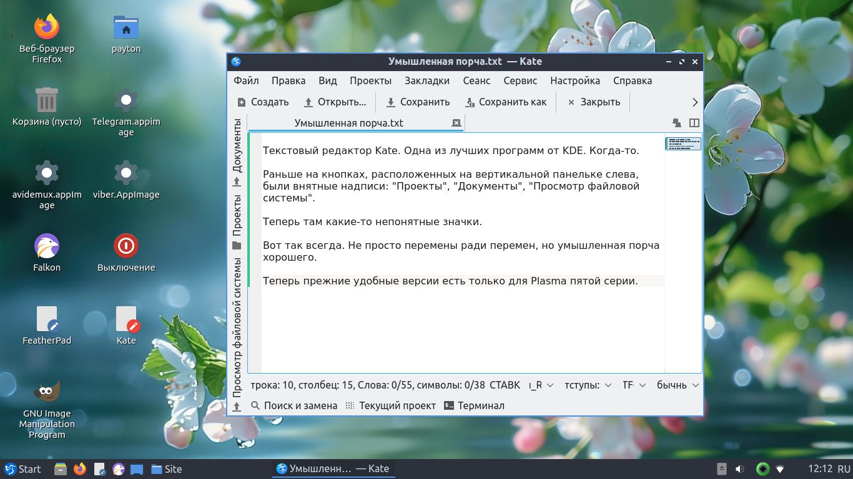853x479 pixels.
Task: Close the Умышленная порча.txt tab via its icon
Action: (456, 123)
